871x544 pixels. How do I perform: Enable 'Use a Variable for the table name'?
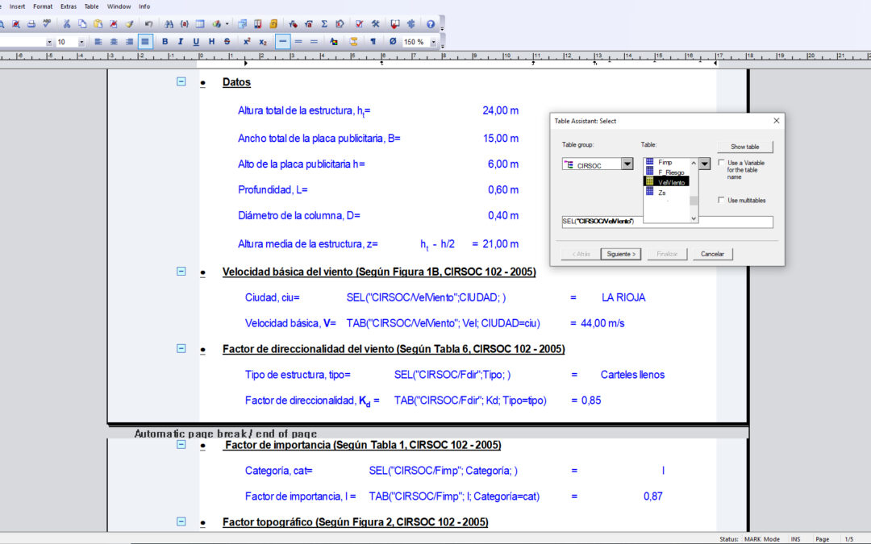pos(721,163)
